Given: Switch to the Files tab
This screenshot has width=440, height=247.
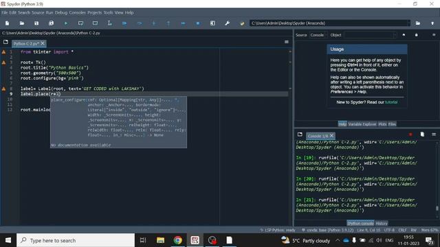Looking at the screenshot, I should [x=393, y=124].
